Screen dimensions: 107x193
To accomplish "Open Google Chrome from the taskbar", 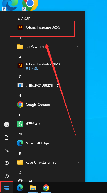I will pos(46,188).
